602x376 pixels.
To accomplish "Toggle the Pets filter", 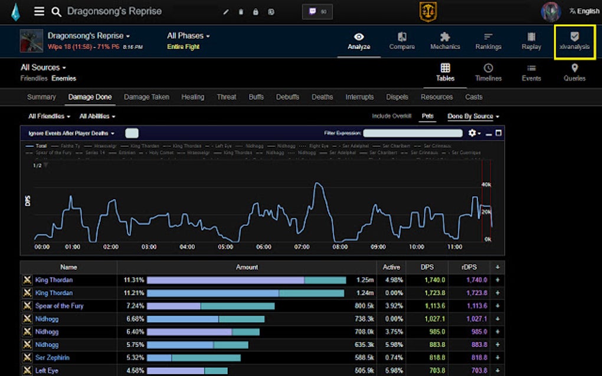I will click(427, 116).
